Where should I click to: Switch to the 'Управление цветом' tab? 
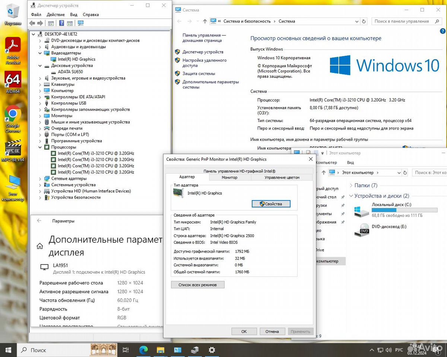pos(282,177)
